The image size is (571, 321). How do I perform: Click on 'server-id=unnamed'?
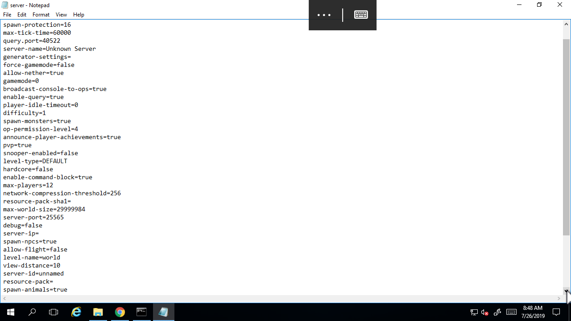click(x=33, y=273)
